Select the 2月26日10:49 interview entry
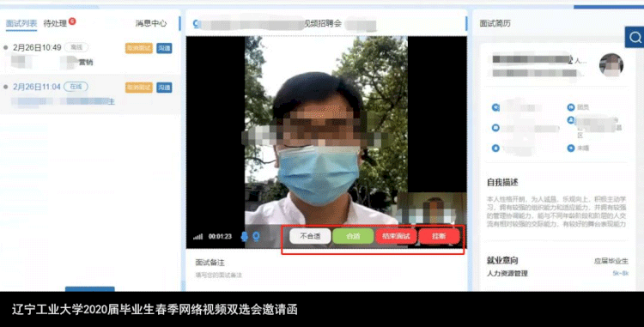Viewport: 644px width, 327px height. 90,55
